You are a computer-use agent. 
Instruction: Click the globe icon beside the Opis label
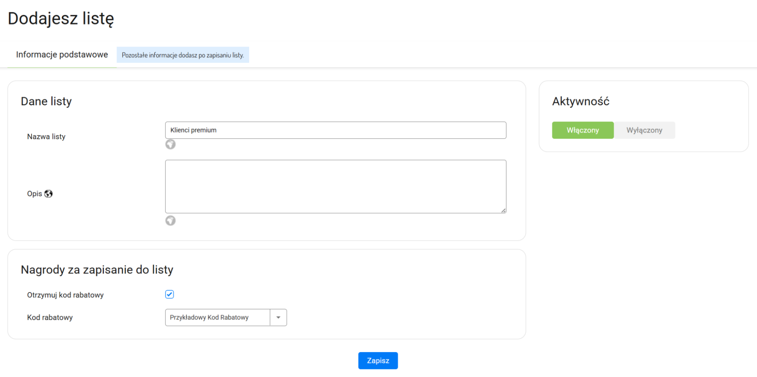tap(48, 194)
